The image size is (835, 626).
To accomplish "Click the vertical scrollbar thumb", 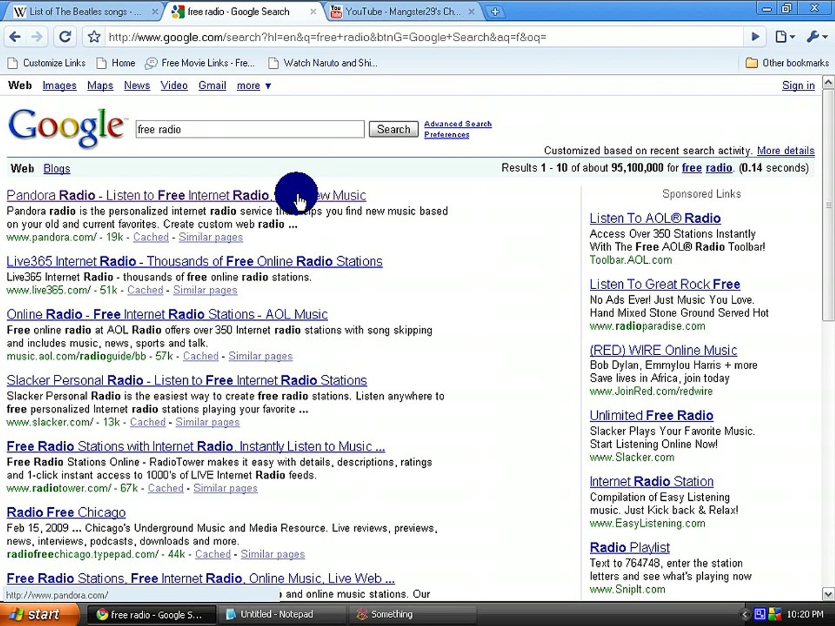I will [x=829, y=205].
